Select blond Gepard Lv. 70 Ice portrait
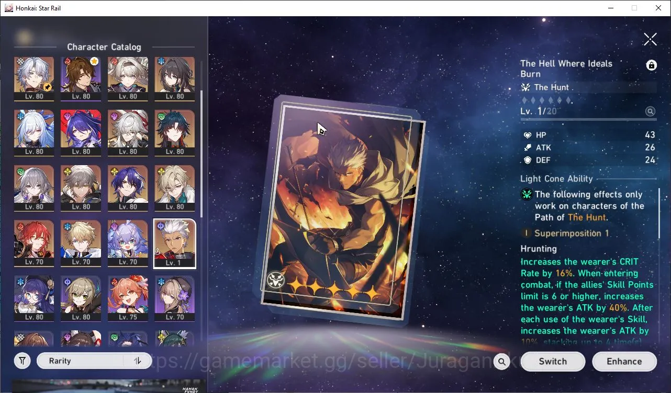The height and width of the screenshot is (393, 671). tap(81, 242)
